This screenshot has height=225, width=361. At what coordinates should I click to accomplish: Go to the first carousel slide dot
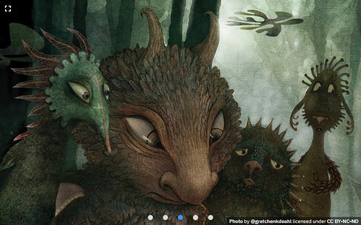pos(150,217)
